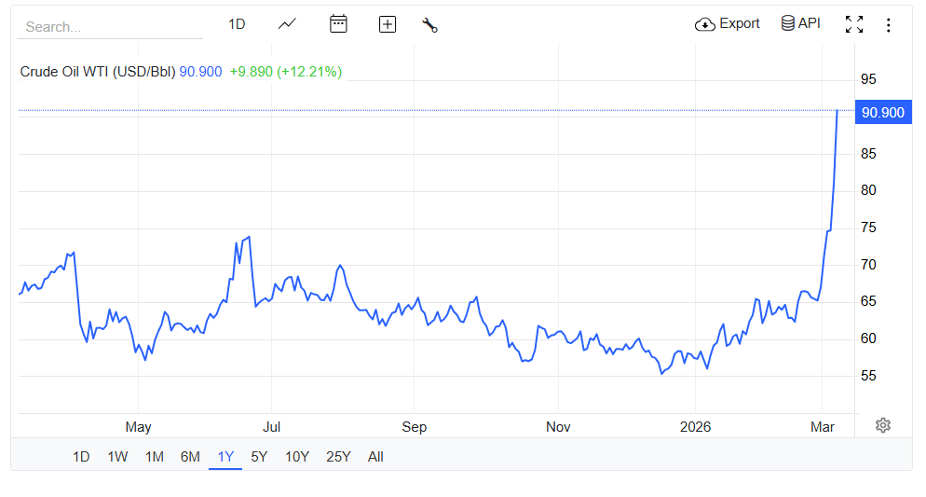This screenshot has height=497, width=926.
Task: Open the three-dot more options menu
Action: point(888,25)
